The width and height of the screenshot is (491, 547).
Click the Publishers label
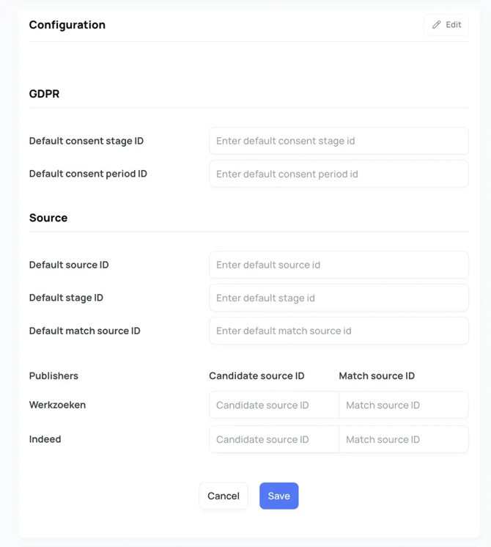(x=53, y=375)
